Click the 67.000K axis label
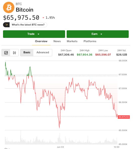 click(123, 88)
